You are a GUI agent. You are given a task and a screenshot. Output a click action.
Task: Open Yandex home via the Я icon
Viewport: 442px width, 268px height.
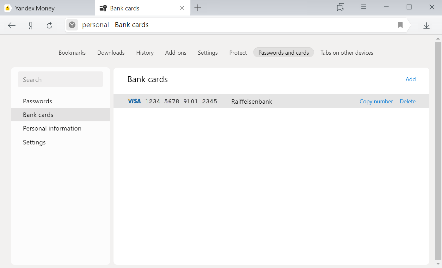pos(31,26)
